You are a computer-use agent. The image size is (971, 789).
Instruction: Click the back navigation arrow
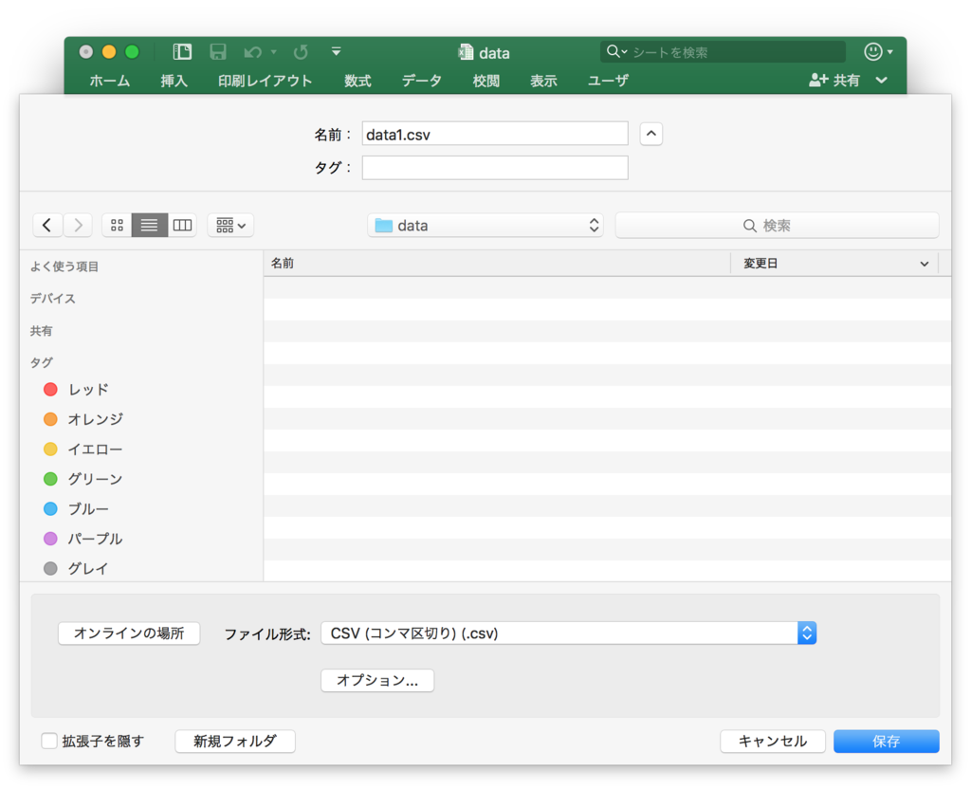tap(47, 226)
